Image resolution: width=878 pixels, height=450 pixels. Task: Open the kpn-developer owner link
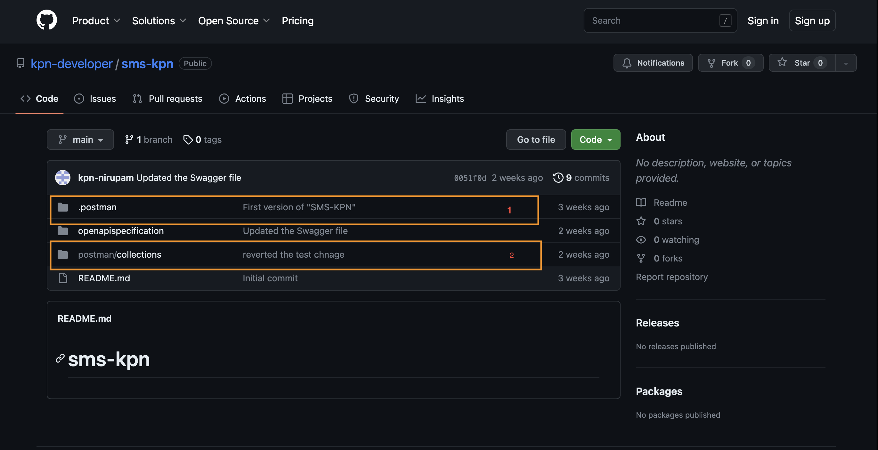[x=72, y=64]
